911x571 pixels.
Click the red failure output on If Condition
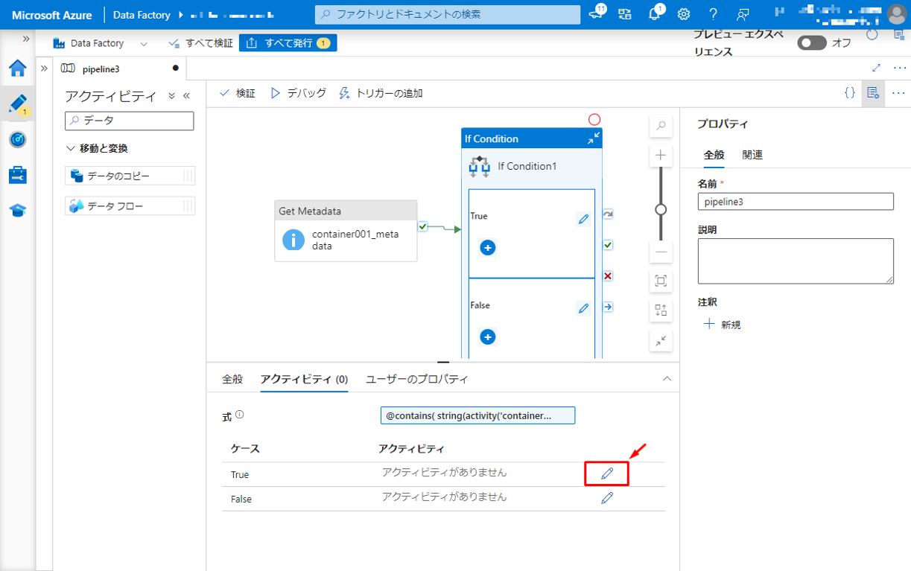click(608, 276)
